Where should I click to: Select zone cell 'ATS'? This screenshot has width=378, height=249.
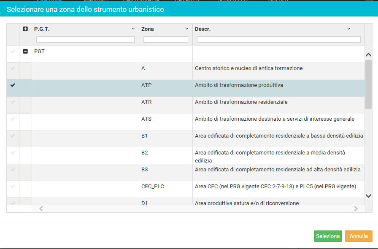click(x=146, y=119)
